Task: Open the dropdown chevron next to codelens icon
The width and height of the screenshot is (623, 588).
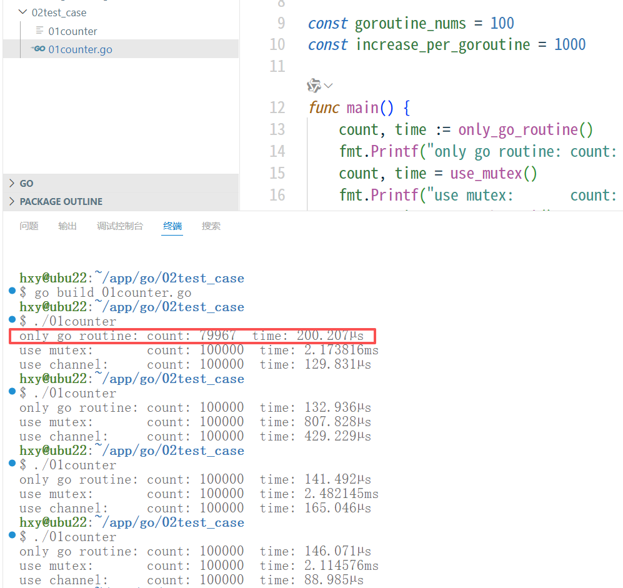Action: coord(328,86)
